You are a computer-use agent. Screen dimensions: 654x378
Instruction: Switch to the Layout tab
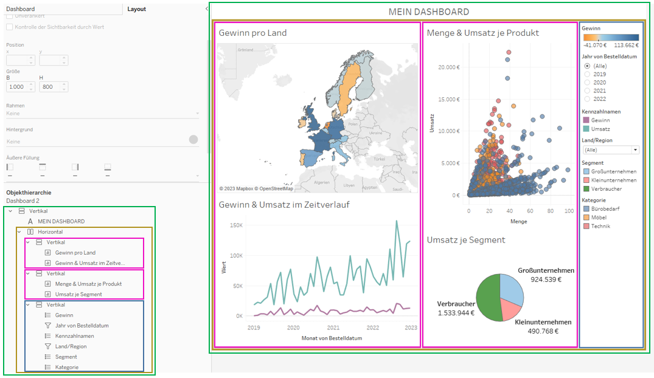[x=136, y=9]
